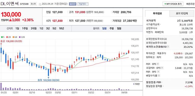195x96 pixels.
Task: Switch to the 호가10단계 tab
Action: [x=182, y=13]
